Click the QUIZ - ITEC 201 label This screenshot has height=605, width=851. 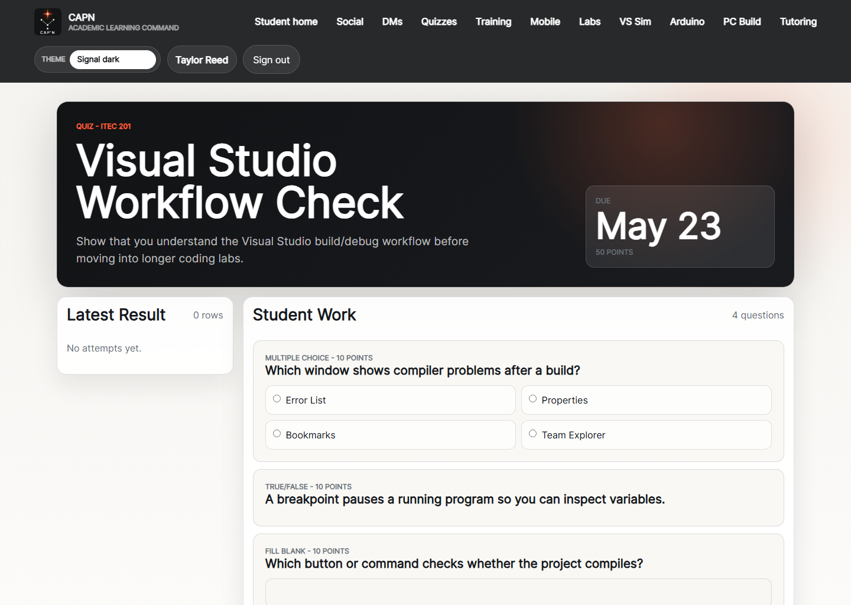pyautogui.click(x=103, y=126)
